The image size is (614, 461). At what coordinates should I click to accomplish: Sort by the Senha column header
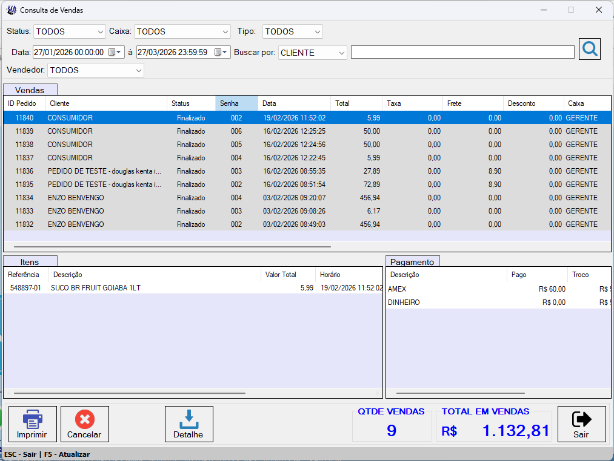click(236, 103)
